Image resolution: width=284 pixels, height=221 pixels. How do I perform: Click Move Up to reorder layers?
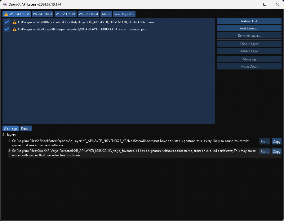(x=249, y=59)
